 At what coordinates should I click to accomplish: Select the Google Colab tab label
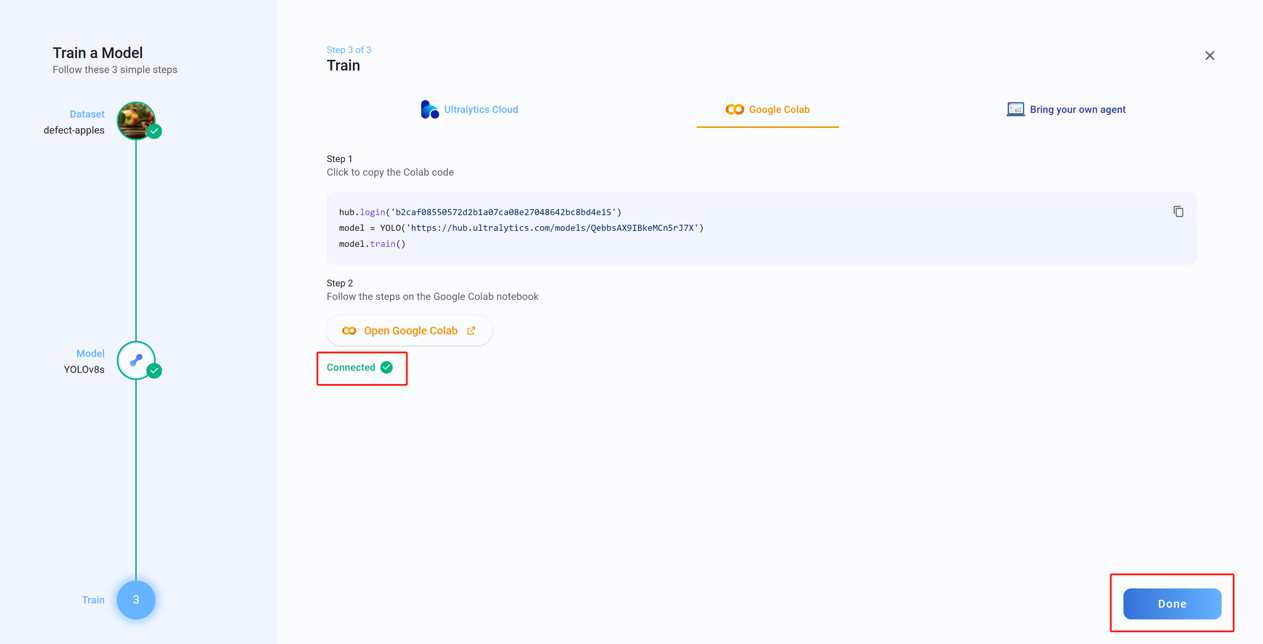click(x=779, y=109)
